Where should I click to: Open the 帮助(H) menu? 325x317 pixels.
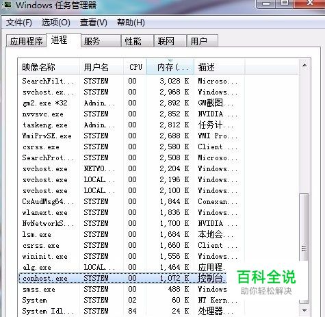tap(131, 23)
